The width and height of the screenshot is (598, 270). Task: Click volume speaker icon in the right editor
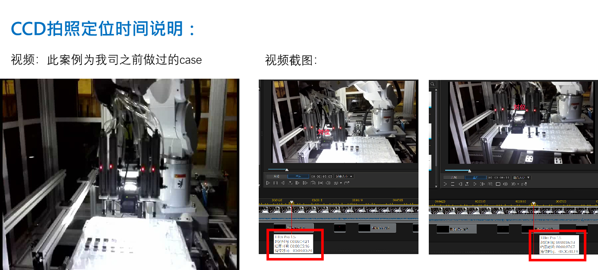pos(505,184)
